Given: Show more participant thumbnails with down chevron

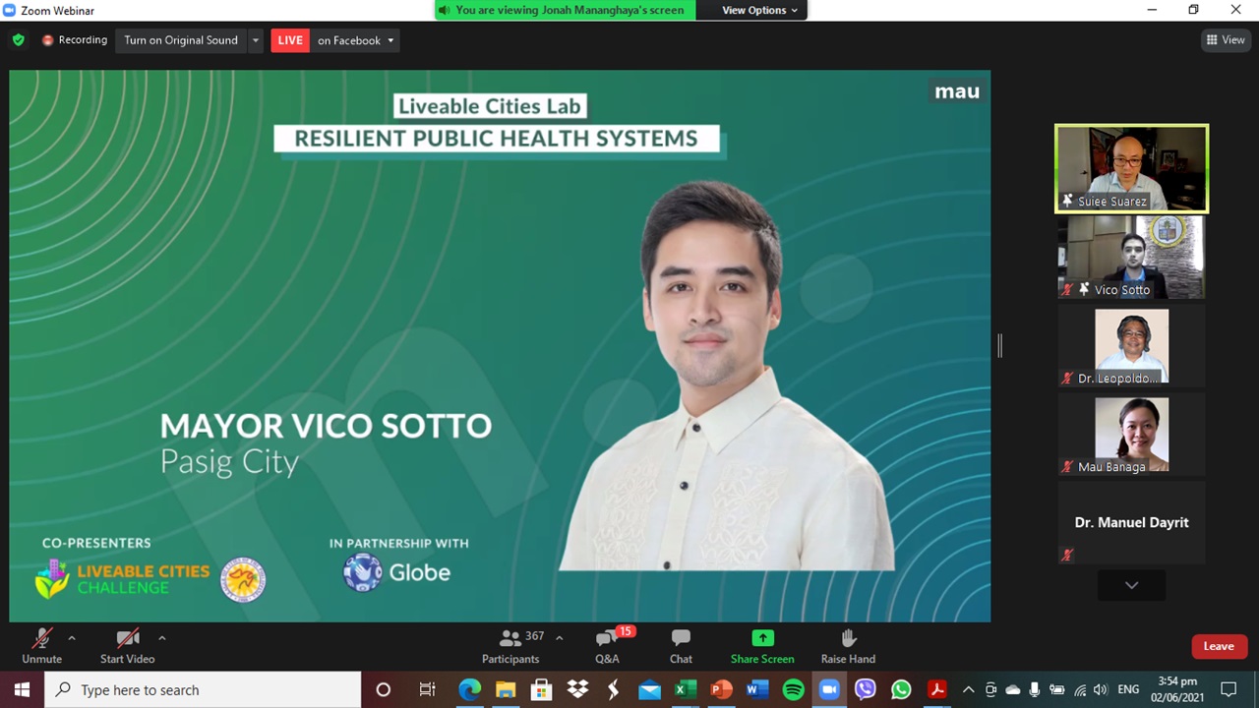Looking at the screenshot, I should point(1131,585).
